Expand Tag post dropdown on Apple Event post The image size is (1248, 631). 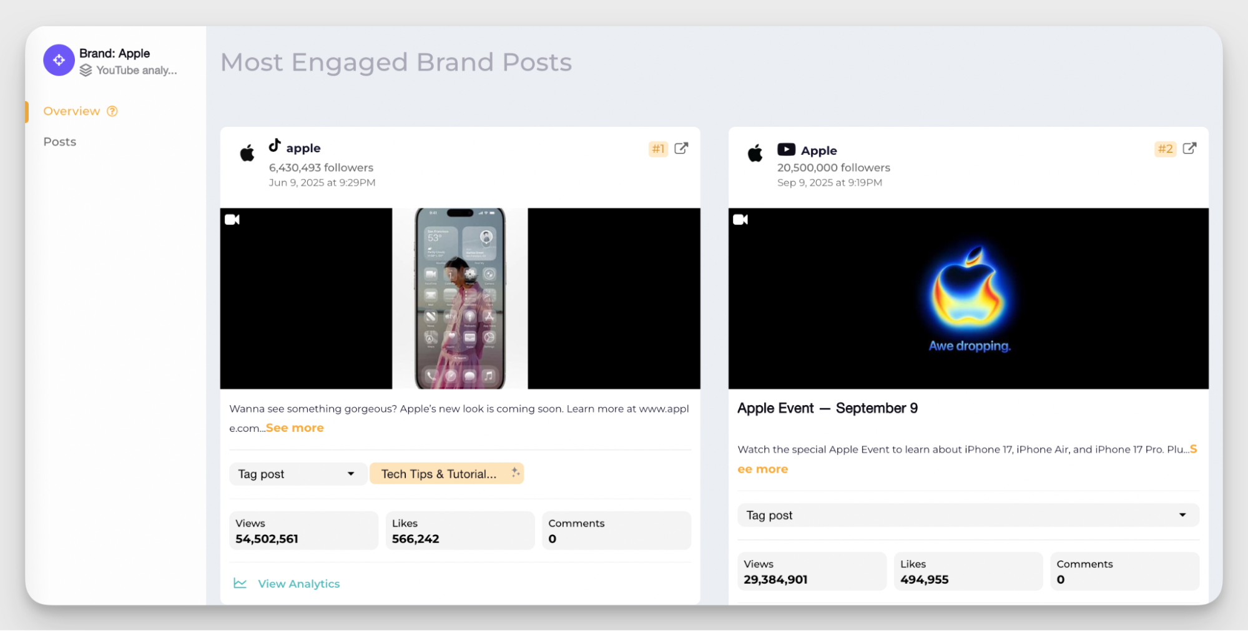(x=968, y=515)
